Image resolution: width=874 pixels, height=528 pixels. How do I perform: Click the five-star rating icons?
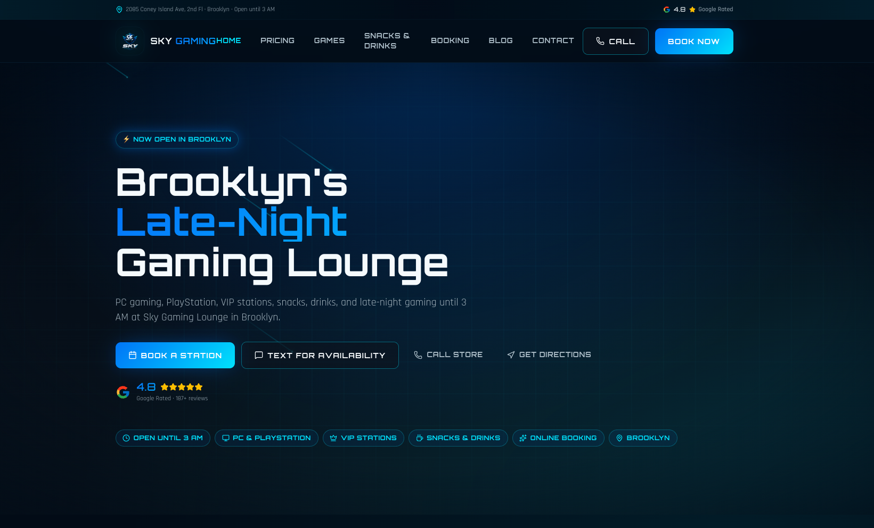[x=182, y=387]
